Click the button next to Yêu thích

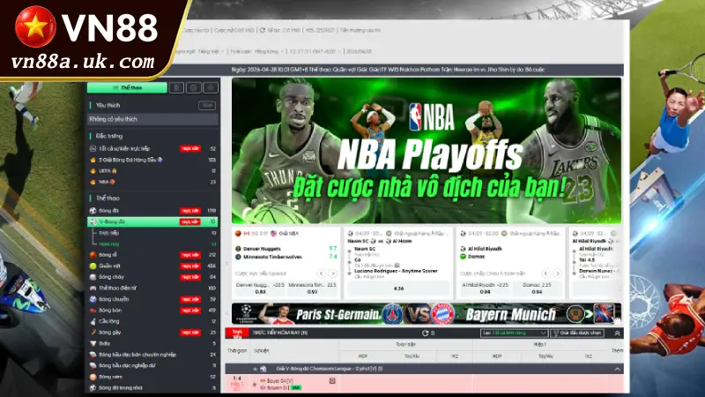(207, 105)
